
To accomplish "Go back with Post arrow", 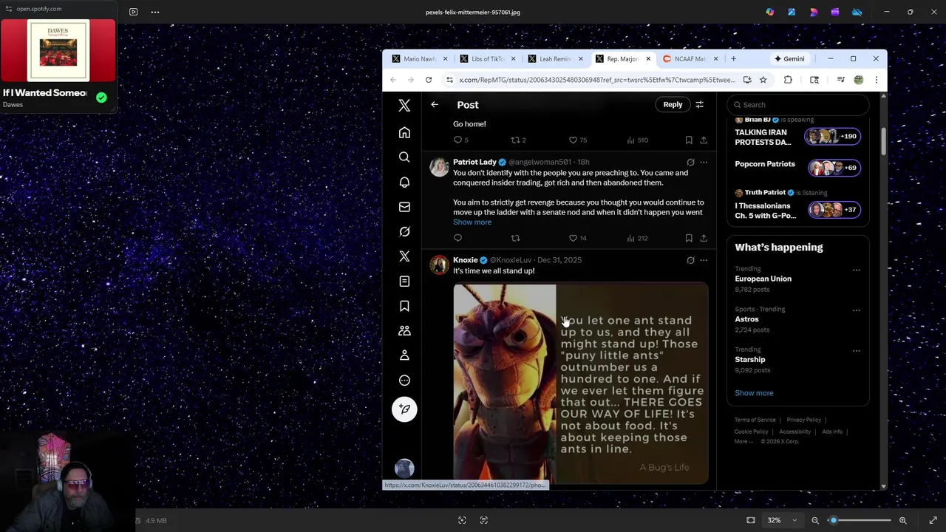I will pyautogui.click(x=435, y=105).
